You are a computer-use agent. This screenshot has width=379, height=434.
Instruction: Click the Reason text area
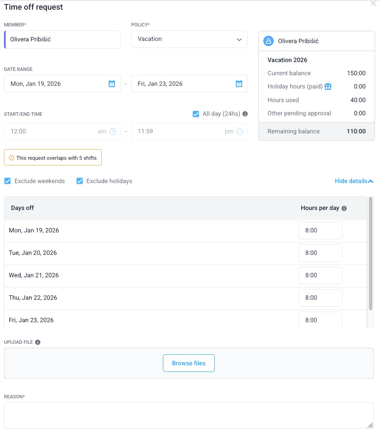pyautogui.click(x=188, y=415)
